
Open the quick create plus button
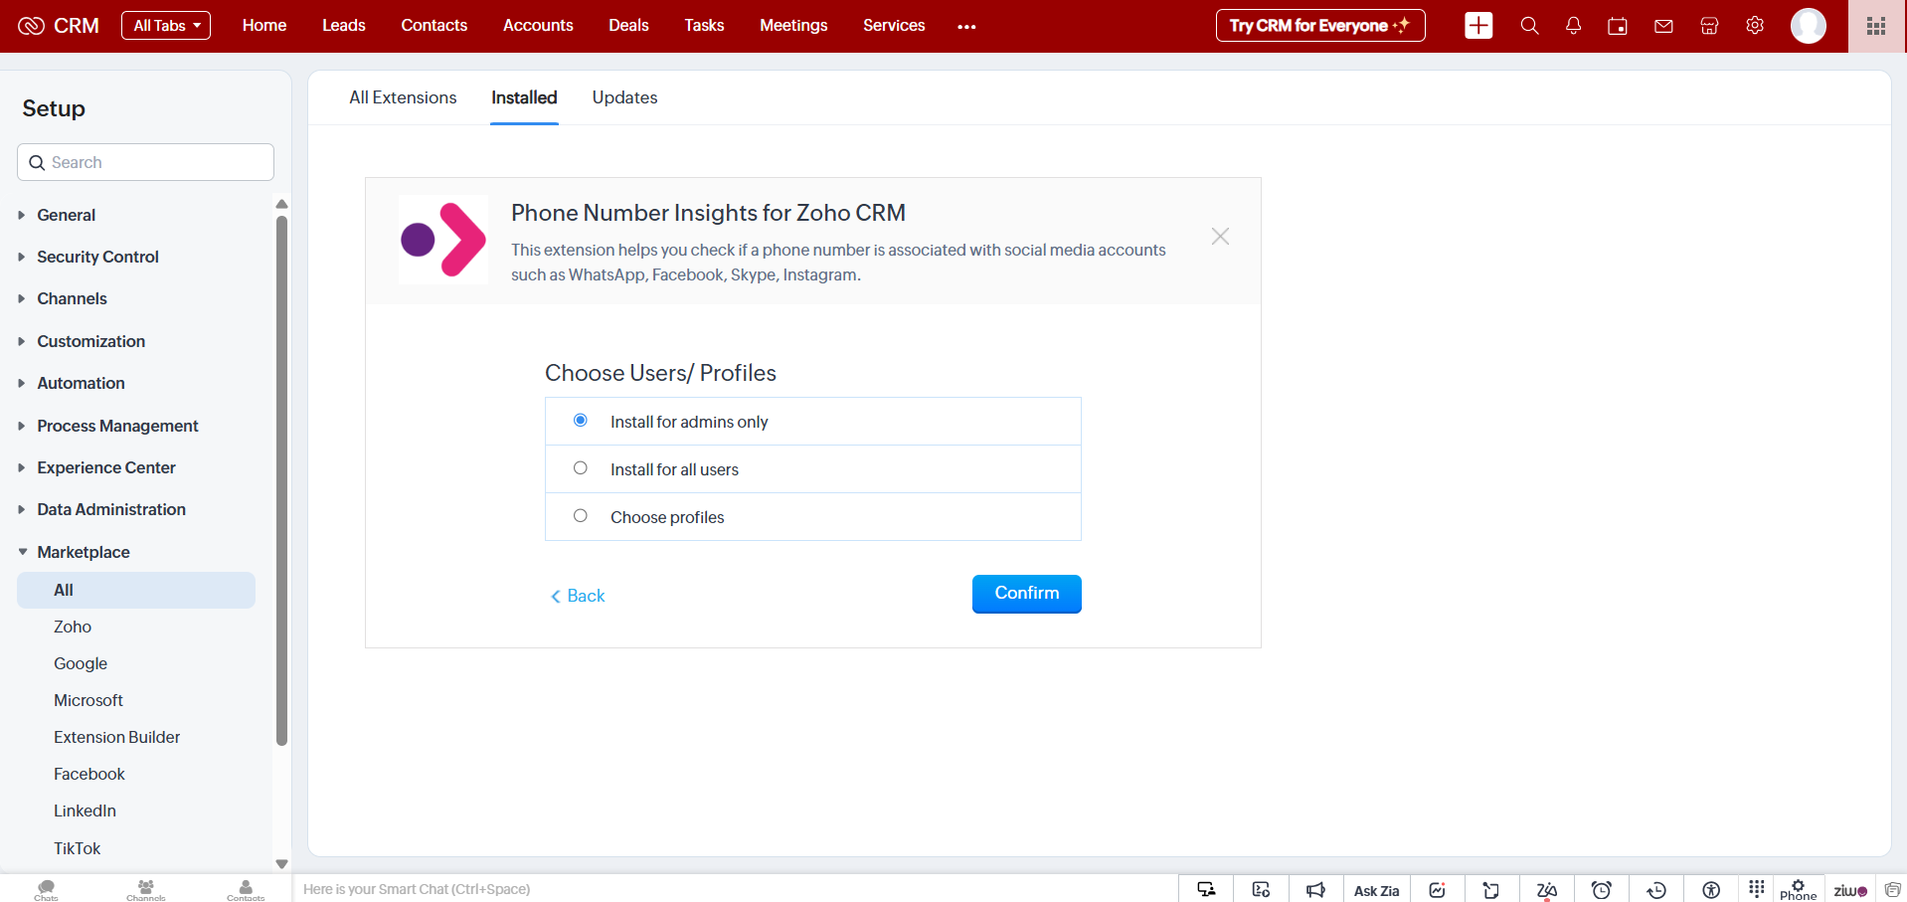1478,26
